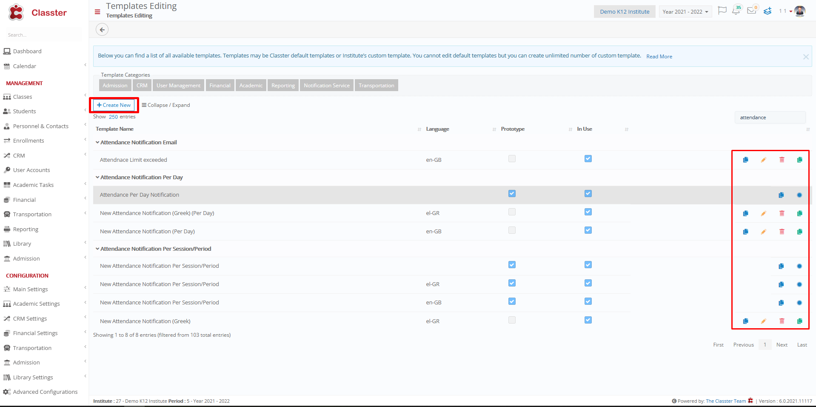
Task: Collapse 'Attendance Notification Email' group
Action: 97,142
